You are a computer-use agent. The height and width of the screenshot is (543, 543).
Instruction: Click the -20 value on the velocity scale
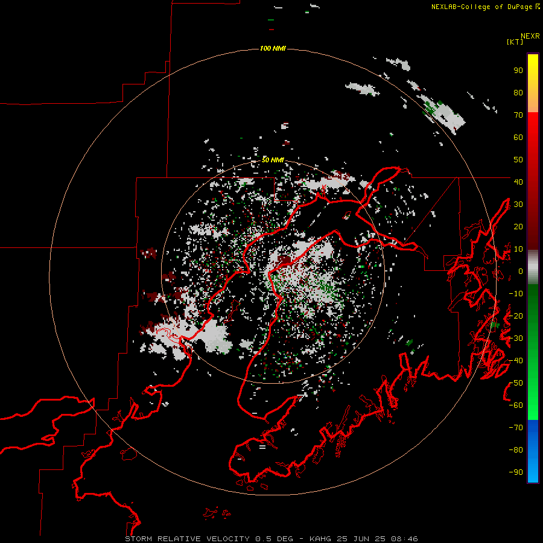[x=516, y=316]
